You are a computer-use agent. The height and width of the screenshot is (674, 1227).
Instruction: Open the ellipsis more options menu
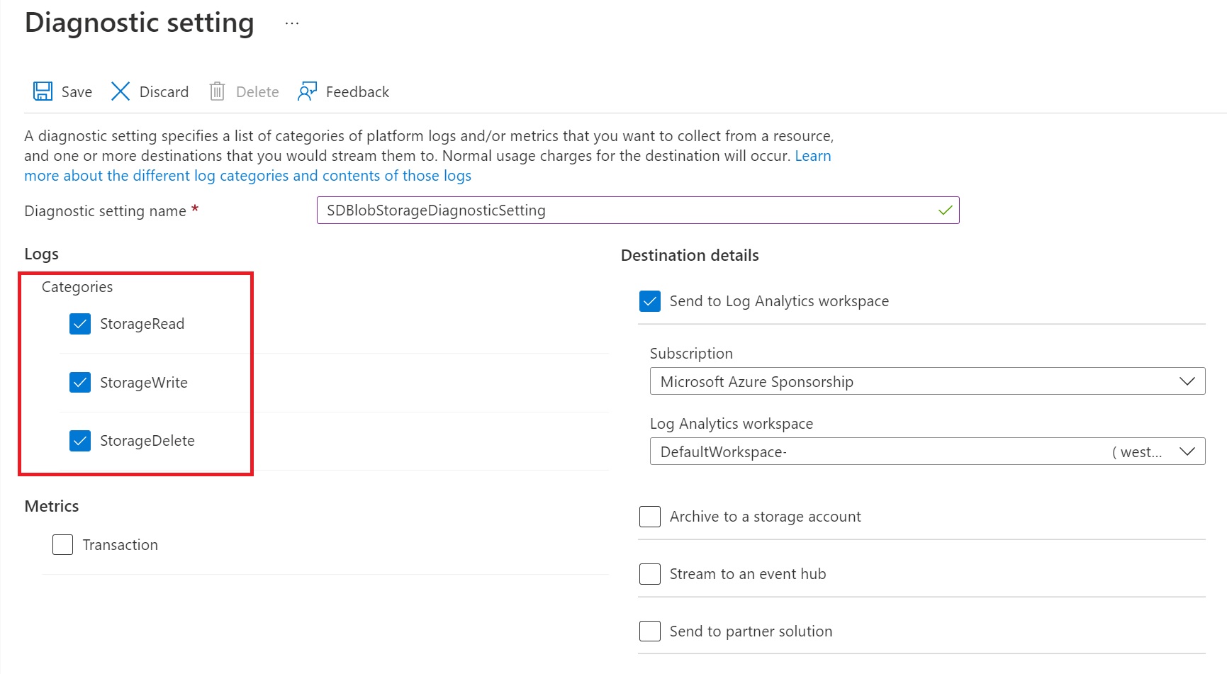coord(292,23)
